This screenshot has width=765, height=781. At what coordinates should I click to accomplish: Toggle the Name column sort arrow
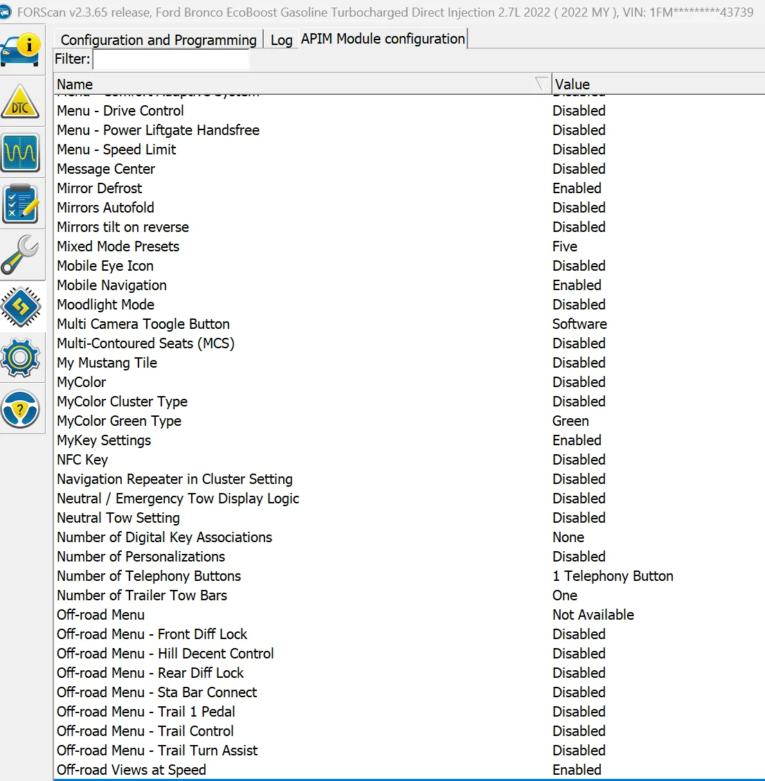pos(541,84)
